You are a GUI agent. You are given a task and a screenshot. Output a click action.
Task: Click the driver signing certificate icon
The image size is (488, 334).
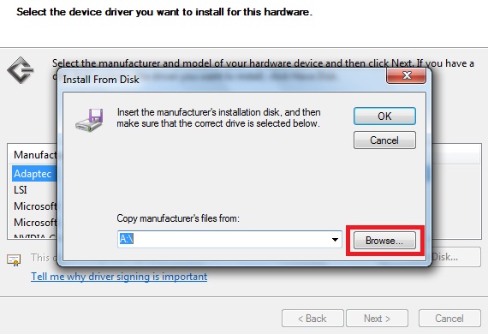coord(14,259)
